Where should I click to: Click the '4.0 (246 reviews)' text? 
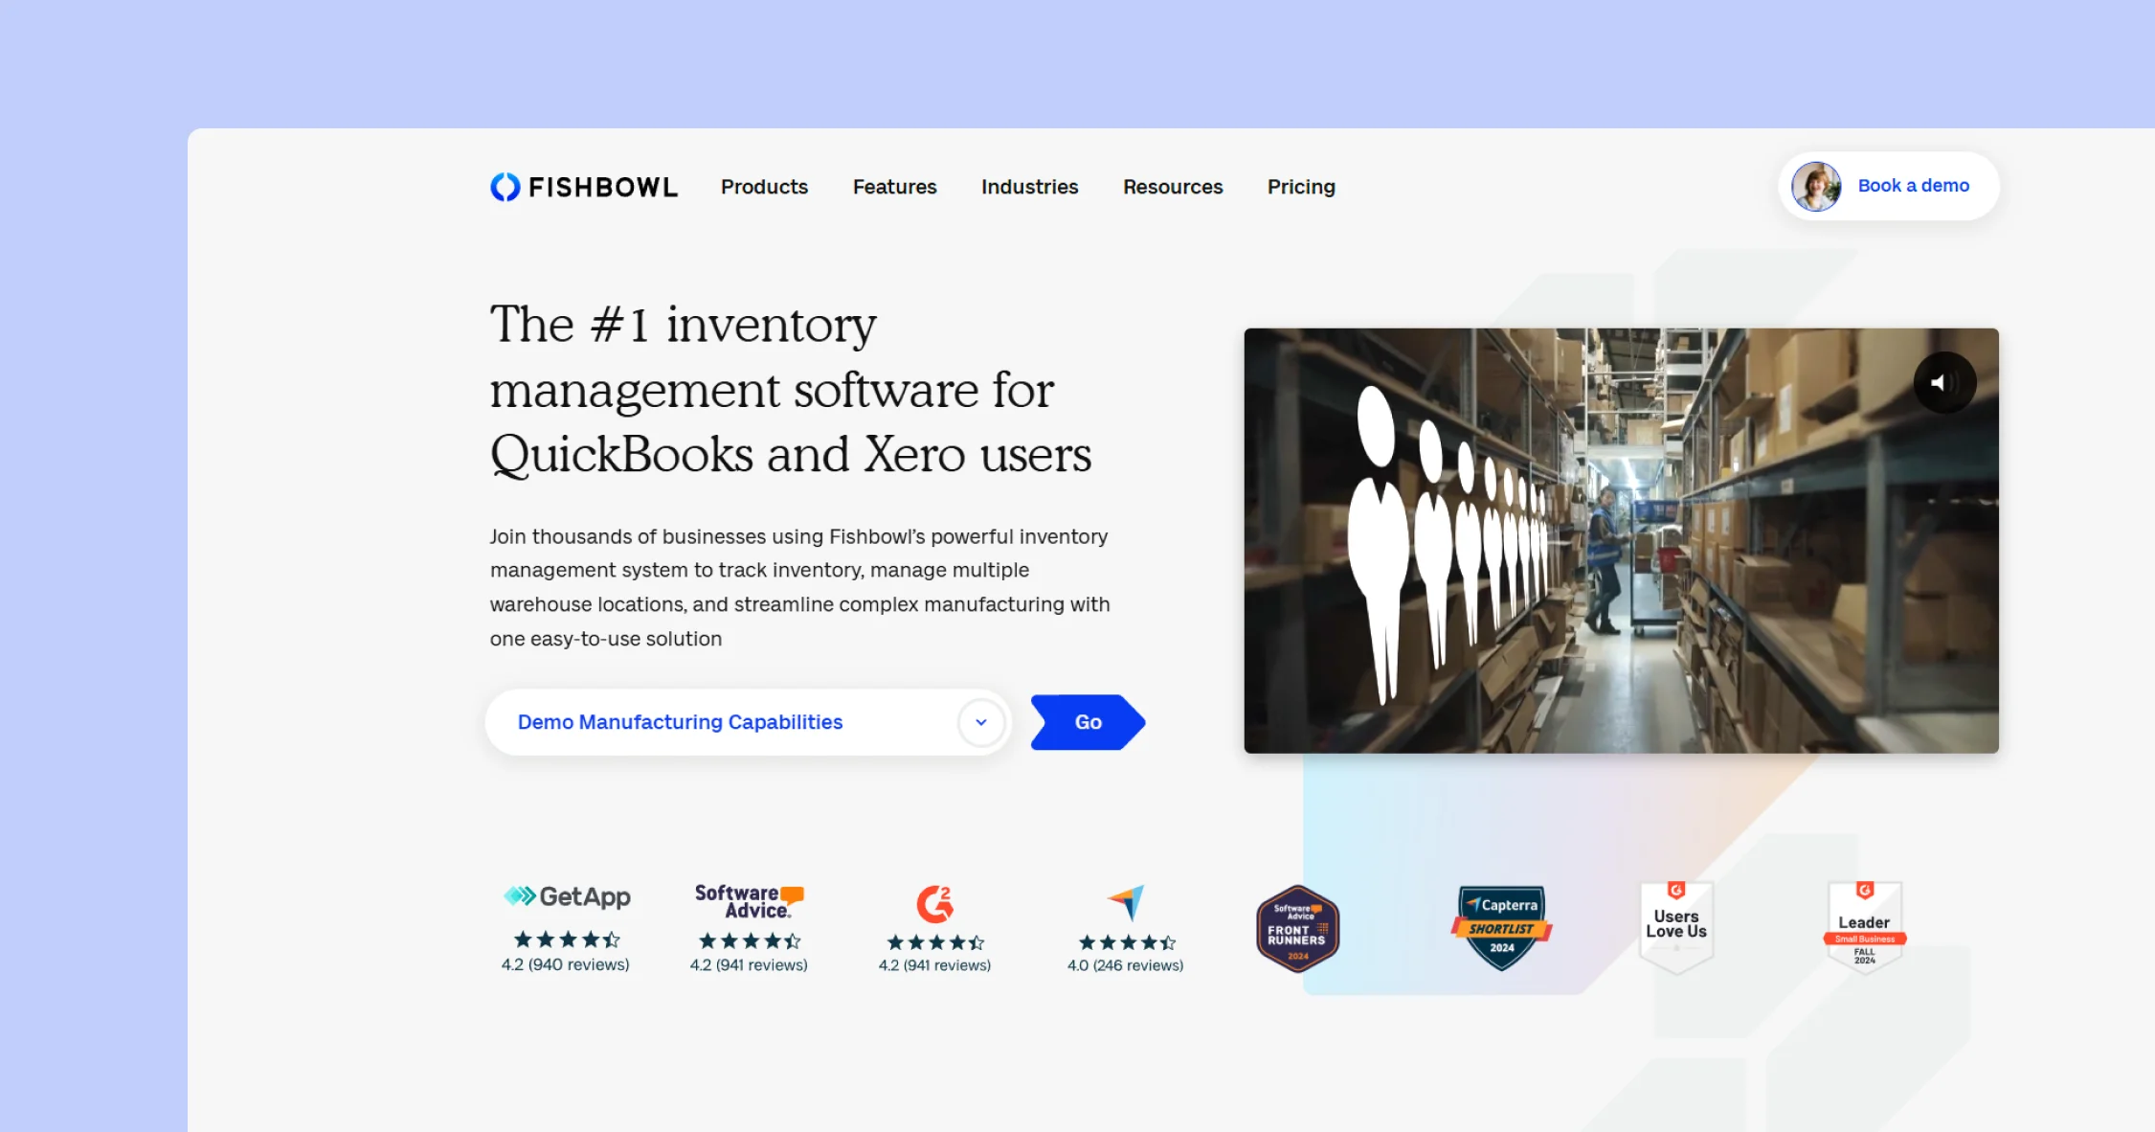[x=1126, y=965]
